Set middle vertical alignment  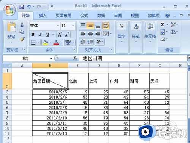pyautogui.click(x=90, y=26)
